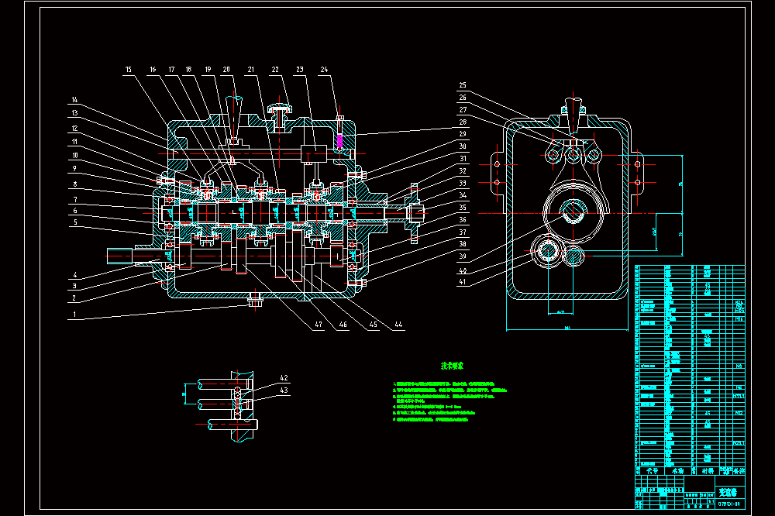Click part callout number 31
The image size is (775, 516).
pyautogui.click(x=463, y=159)
